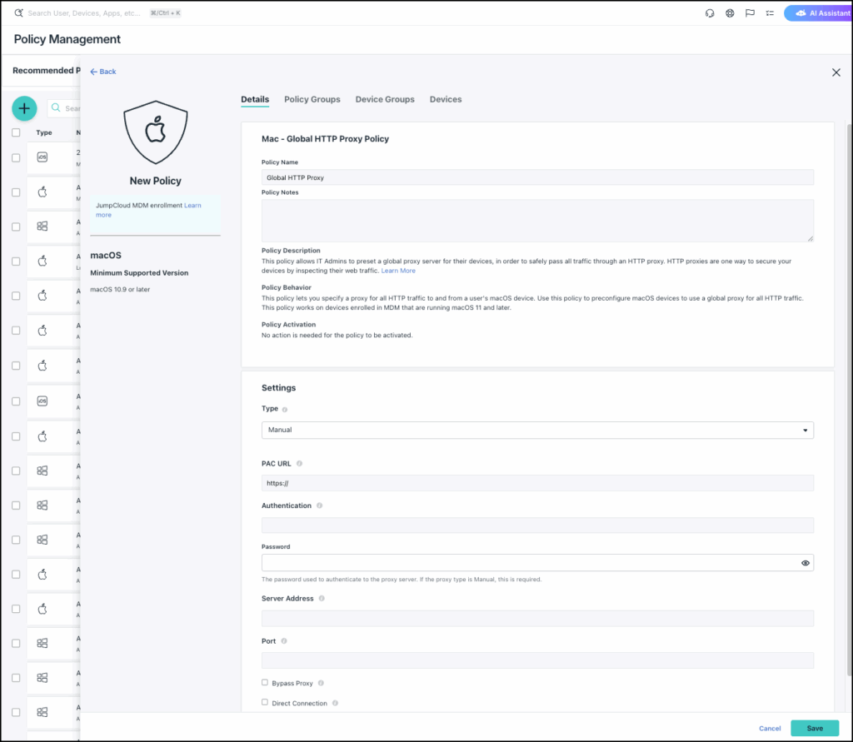853x742 pixels.
Task: Click the green add policy plus button
Action: [24, 108]
